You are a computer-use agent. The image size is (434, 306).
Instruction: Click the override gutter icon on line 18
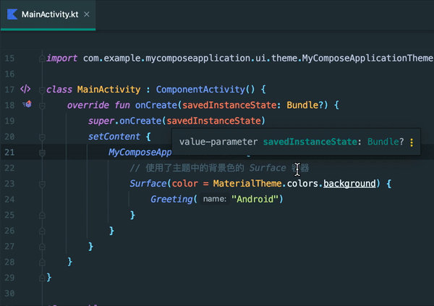coord(27,104)
